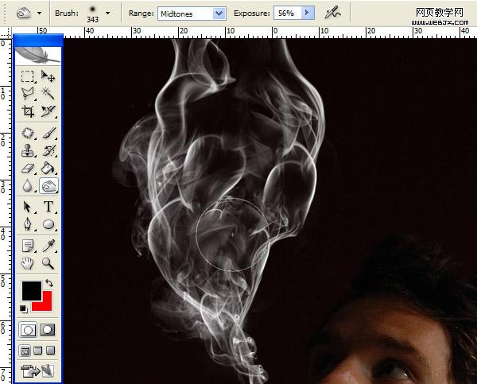Select the Crop tool
Screen dimensions: 477x384
(27, 111)
